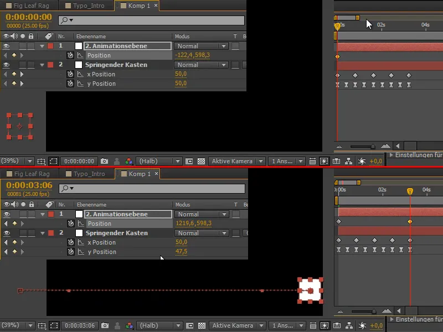Hide 2. Animationsebene layer eye in 0:00:03:06 timeline

7,214
